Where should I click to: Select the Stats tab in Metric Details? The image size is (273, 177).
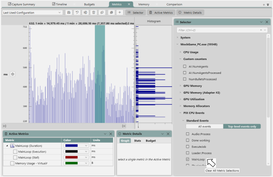tap(137, 140)
